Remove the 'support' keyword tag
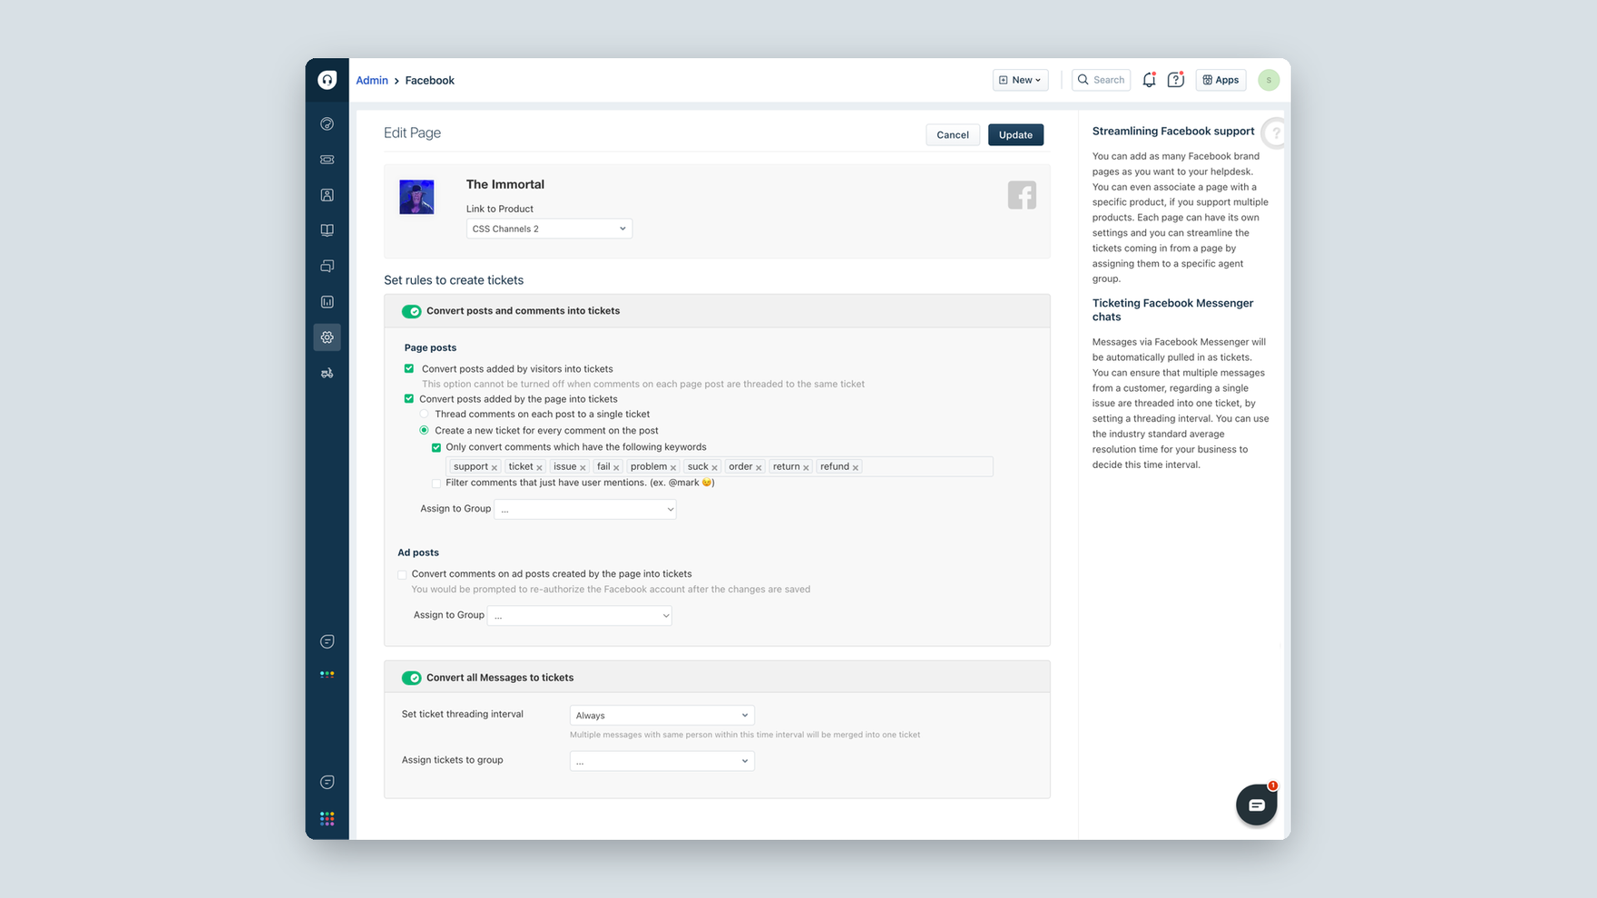1597x898 pixels. 495,468
